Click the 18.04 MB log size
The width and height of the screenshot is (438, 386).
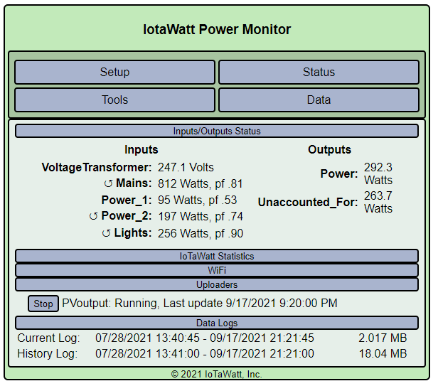coord(383,353)
